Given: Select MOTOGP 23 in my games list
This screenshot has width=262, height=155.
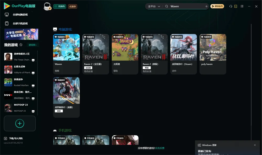Looking at the screenshot, I should (20, 108).
